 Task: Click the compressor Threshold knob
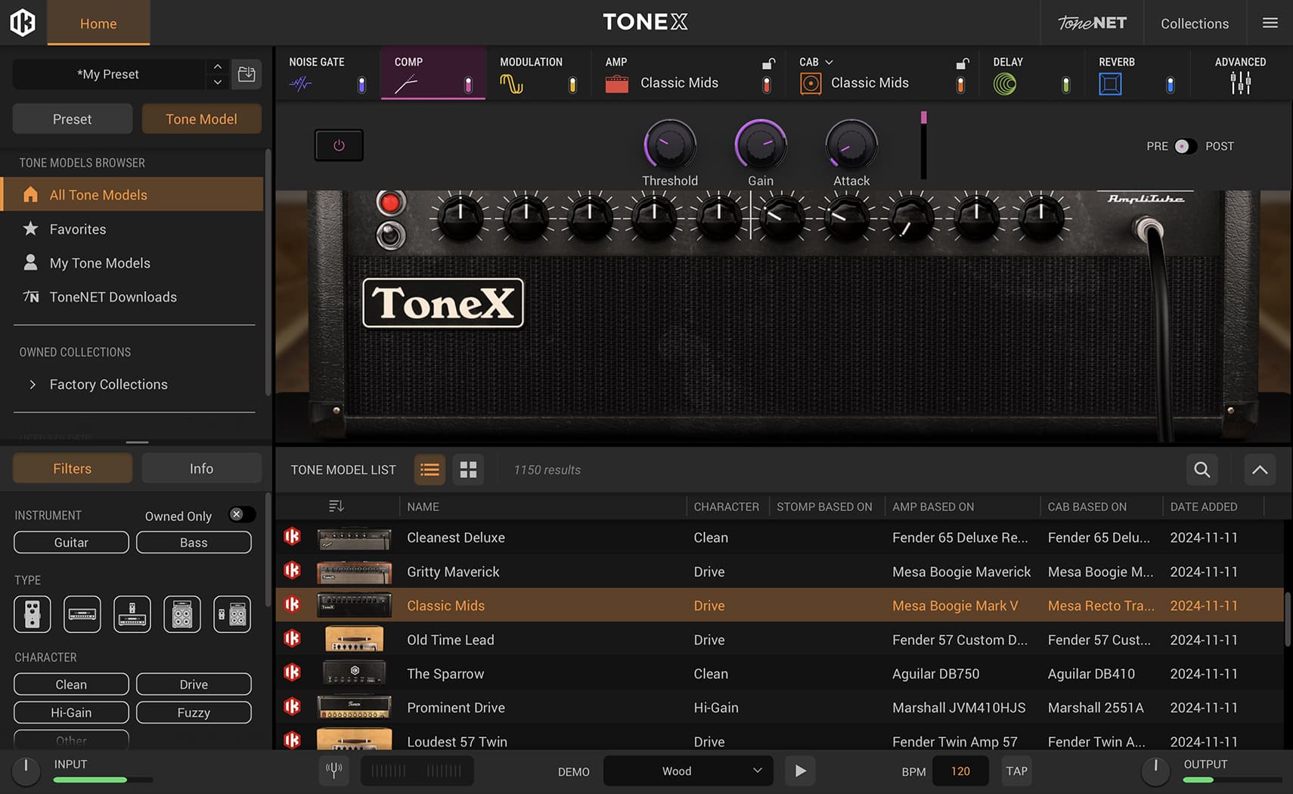tap(669, 145)
